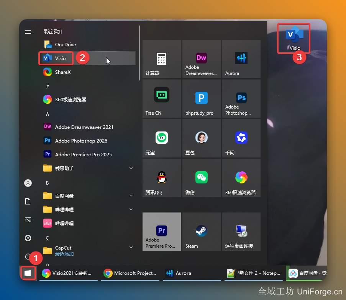
Task: Open the 远程桌面连接 tile
Action: click(x=241, y=232)
